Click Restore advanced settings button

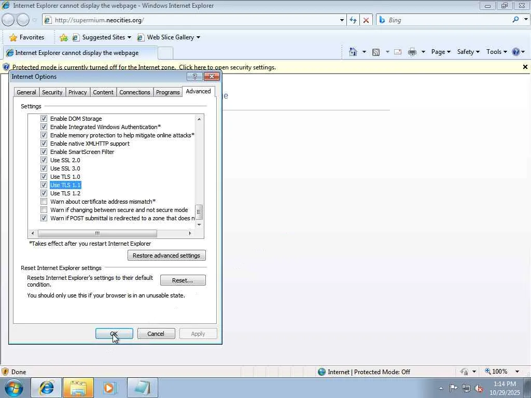coord(166,255)
